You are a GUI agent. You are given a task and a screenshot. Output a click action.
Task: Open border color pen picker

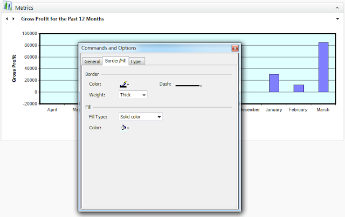click(125, 84)
